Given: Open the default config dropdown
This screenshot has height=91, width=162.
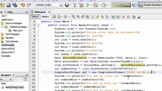Looking at the screenshot, I should coord(49,5).
